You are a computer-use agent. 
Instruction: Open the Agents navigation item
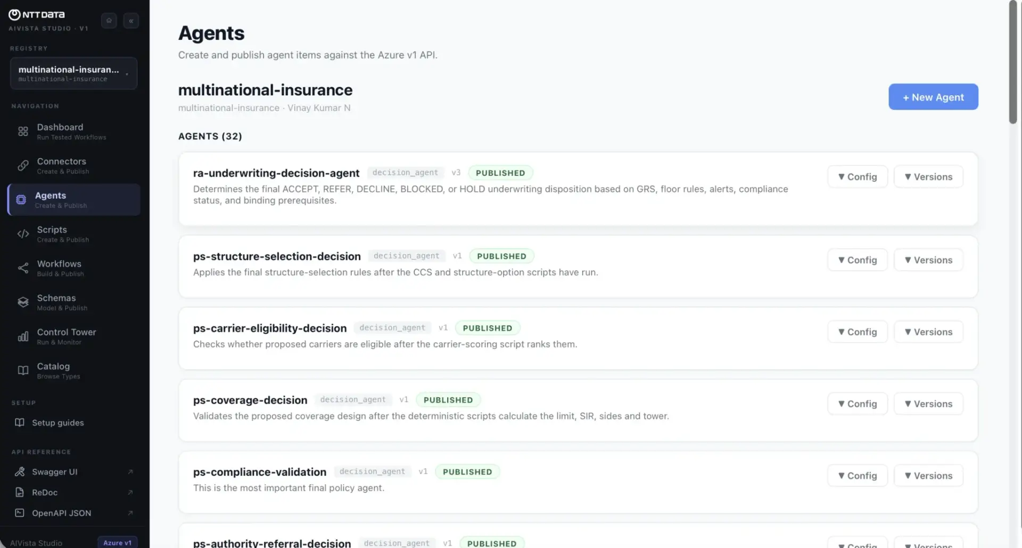point(74,200)
